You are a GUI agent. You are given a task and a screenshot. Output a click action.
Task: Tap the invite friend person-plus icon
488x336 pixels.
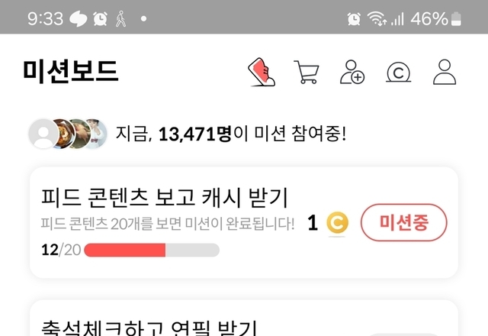pyautogui.click(x=352, y=72)
